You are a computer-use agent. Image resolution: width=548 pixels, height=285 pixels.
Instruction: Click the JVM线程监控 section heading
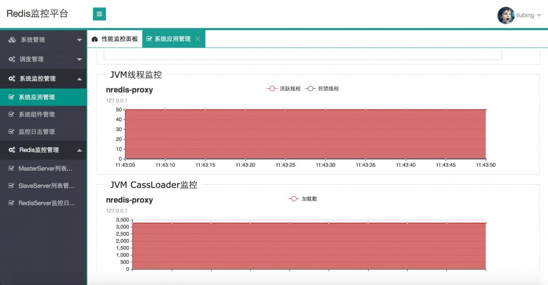pyautogui.click(x=136, y=75)
